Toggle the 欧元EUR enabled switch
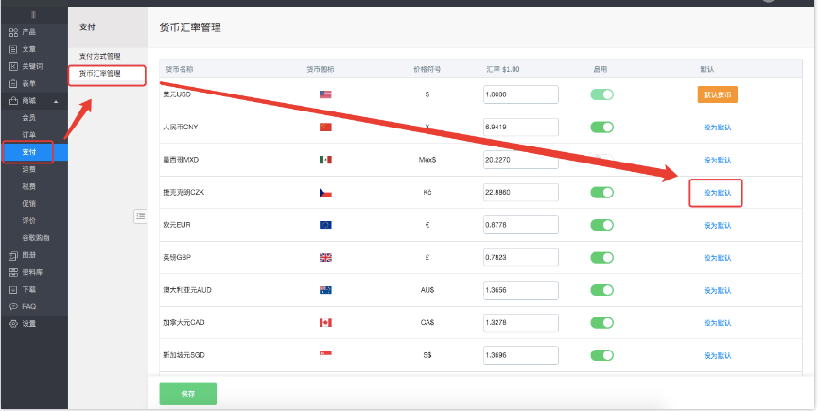This screenshot has width=819, height=411. tap(601, 225)
